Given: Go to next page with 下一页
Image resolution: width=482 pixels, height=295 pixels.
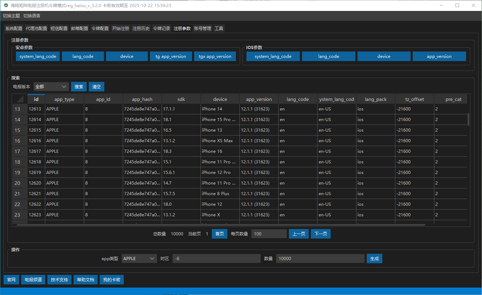Looking at the screenshot, I should (320, 234).
